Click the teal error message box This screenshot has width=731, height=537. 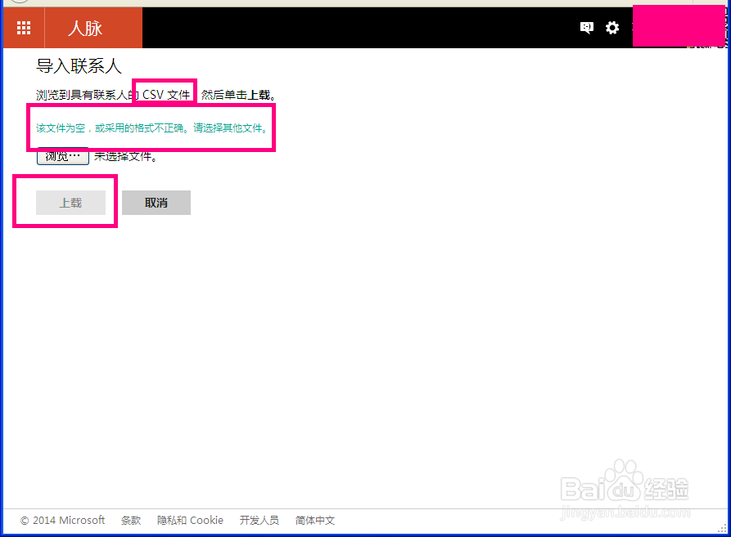pos(151,127)
